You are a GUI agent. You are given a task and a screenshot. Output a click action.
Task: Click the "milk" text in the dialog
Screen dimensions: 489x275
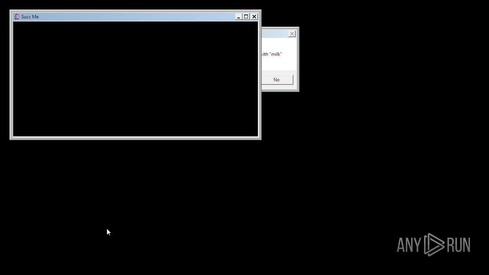[x=275, y=54]
